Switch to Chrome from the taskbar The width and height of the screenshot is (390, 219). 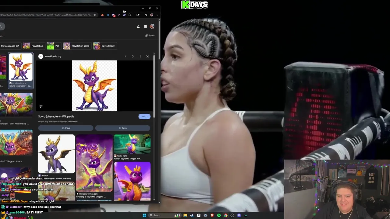pos(225,215)
